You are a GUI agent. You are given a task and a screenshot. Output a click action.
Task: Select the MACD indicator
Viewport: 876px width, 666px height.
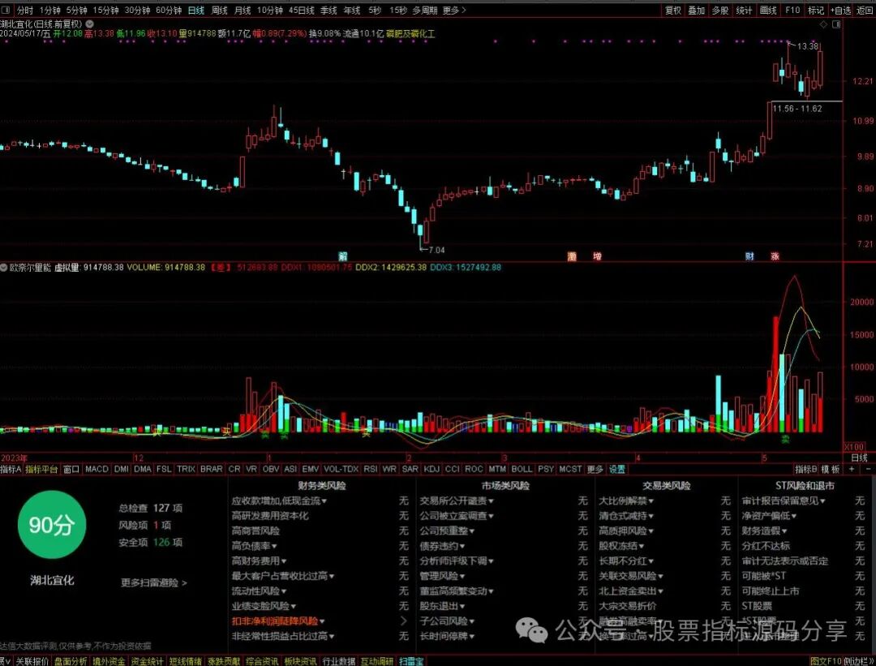[x=97, y=470]
